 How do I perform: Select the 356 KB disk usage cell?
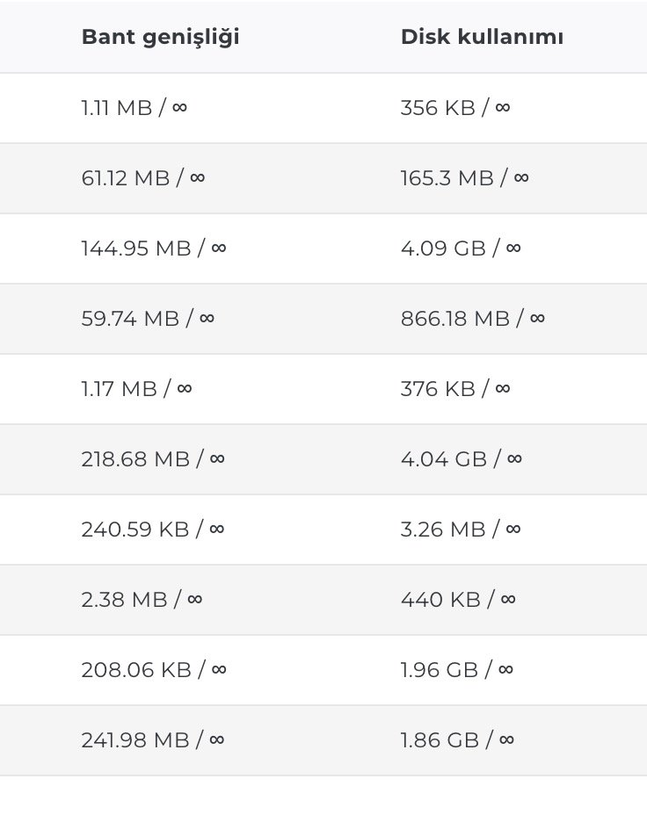[x=455, y=108]
